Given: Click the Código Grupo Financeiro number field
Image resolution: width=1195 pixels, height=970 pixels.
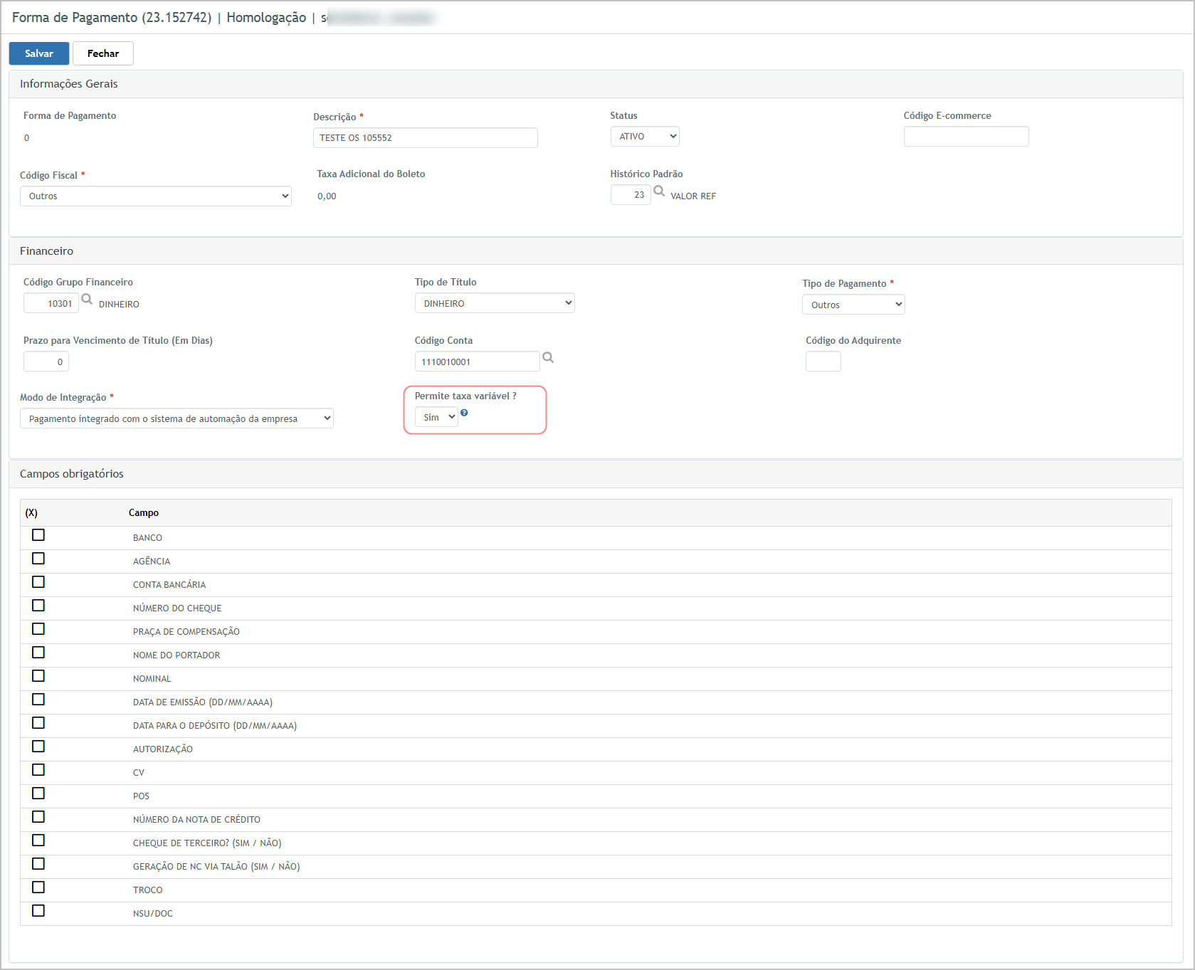Looking at the screenshot, I should click(x=51, y=303).
